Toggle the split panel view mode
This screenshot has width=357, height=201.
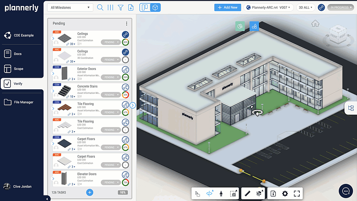[x=145, y=7]
